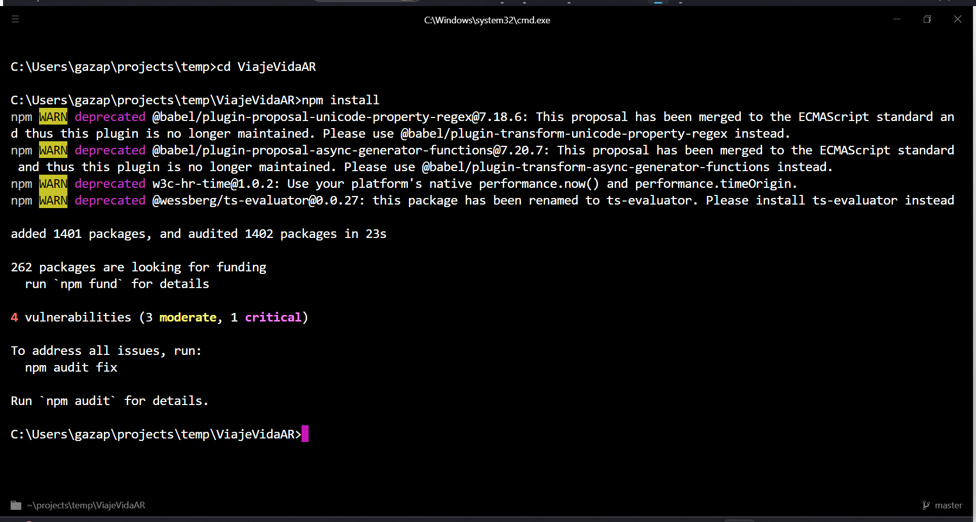Click the magenta cursor at the prompt

[x=305, y=434]
